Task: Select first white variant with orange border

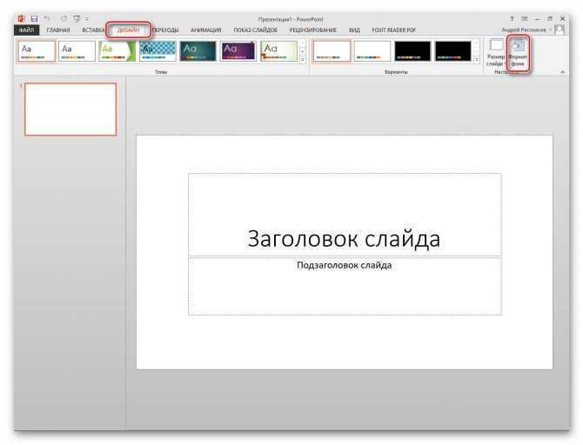Action: point(332,51)
